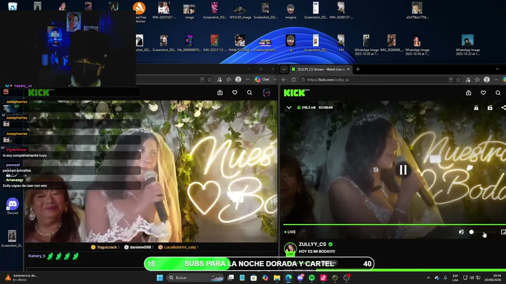
Task: Open Task View on the taskbar
Action: pos(231,278)
